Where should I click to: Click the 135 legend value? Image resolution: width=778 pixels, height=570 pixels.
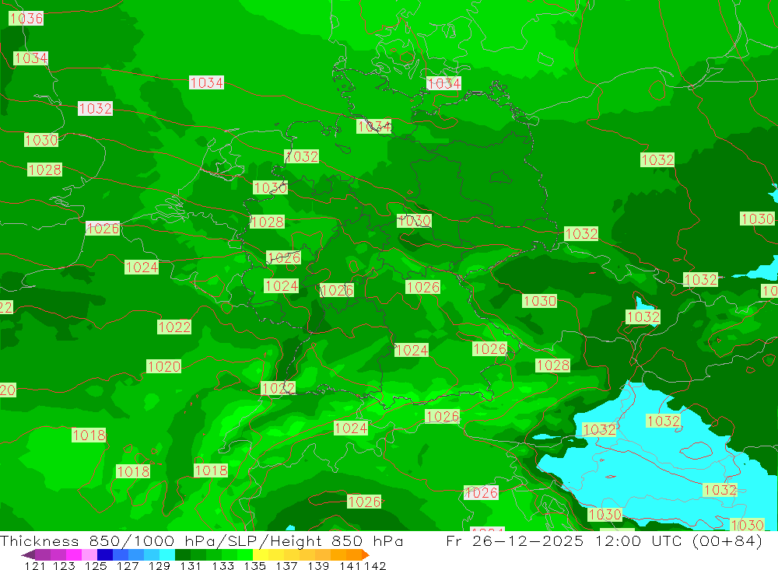coord(254,565)
